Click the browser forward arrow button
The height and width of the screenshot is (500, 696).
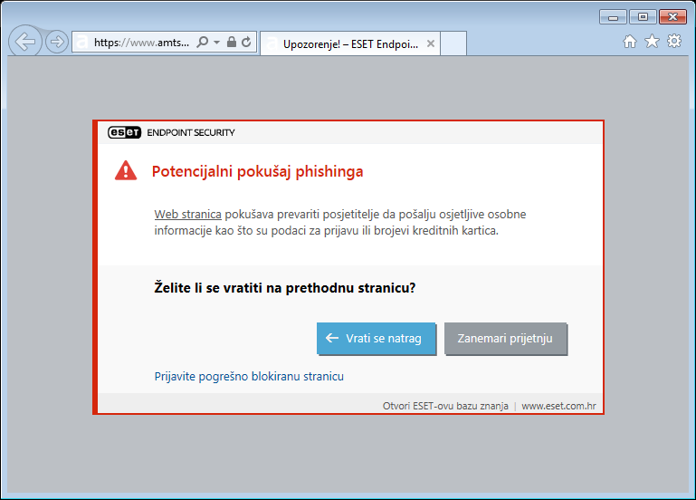click(57, 43)
